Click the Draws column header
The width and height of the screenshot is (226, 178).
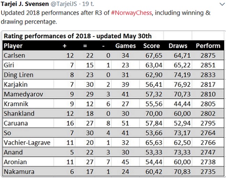(x=178, y=46)
